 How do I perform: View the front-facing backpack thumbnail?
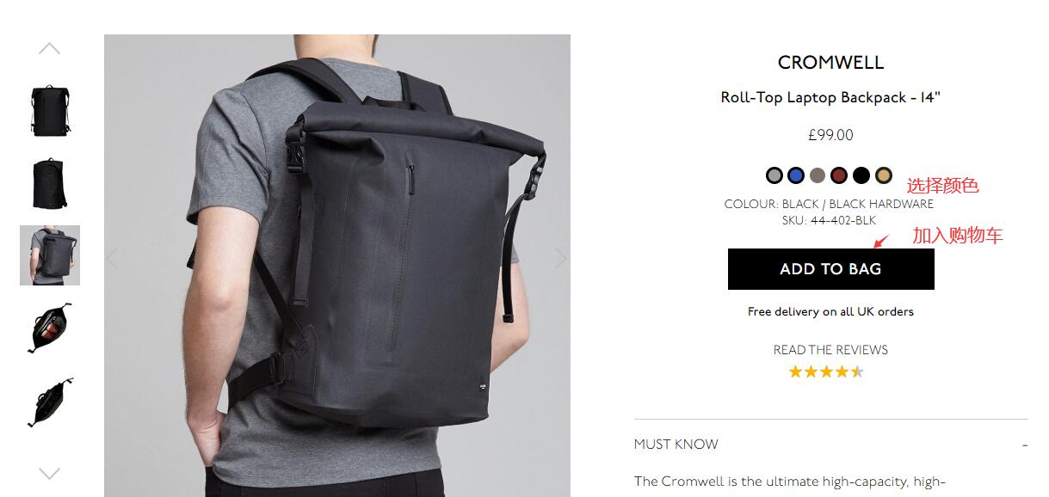tap(50, 111)
